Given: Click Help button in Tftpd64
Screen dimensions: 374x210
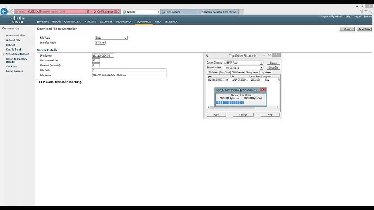Looking at the screenshot, I should coord(270,115).
